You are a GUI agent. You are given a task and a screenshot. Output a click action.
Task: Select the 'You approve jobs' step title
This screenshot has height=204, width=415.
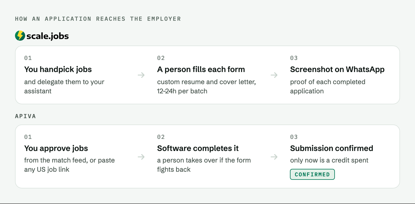click(56, 148)
